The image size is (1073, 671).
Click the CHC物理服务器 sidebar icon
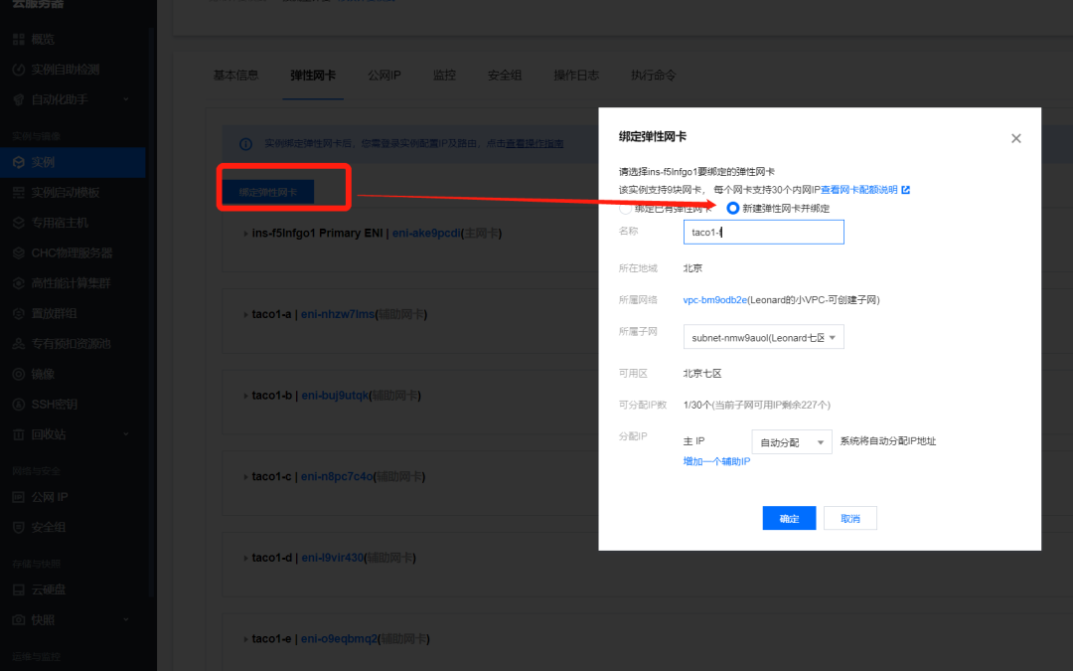[19, 252]
